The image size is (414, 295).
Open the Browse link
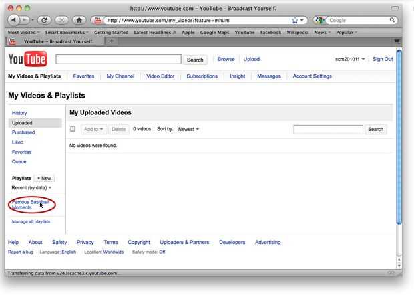tap(226, 59)
